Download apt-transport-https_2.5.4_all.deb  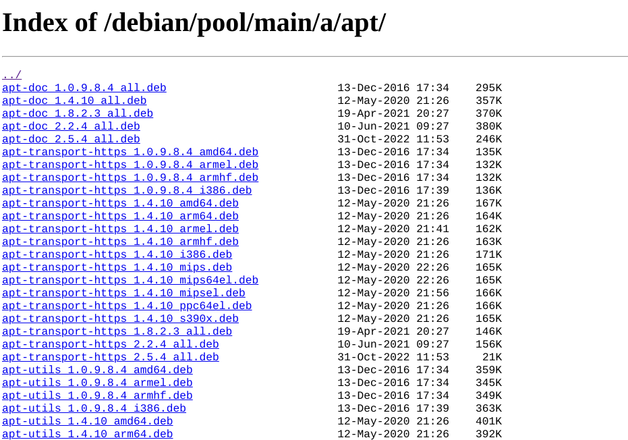coord(111,357)
